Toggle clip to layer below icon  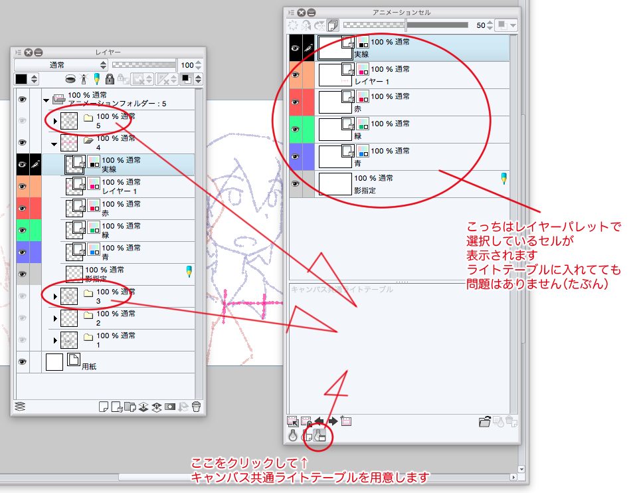tap(70, 79)
